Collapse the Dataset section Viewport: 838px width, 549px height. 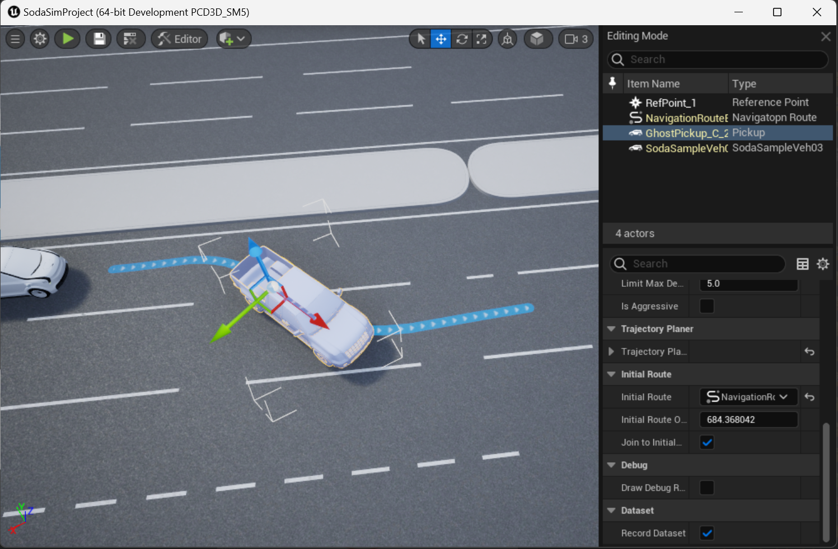[x=611, y=510]
